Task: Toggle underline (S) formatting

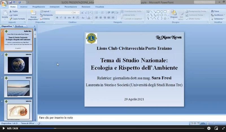Action: [65, 18]
